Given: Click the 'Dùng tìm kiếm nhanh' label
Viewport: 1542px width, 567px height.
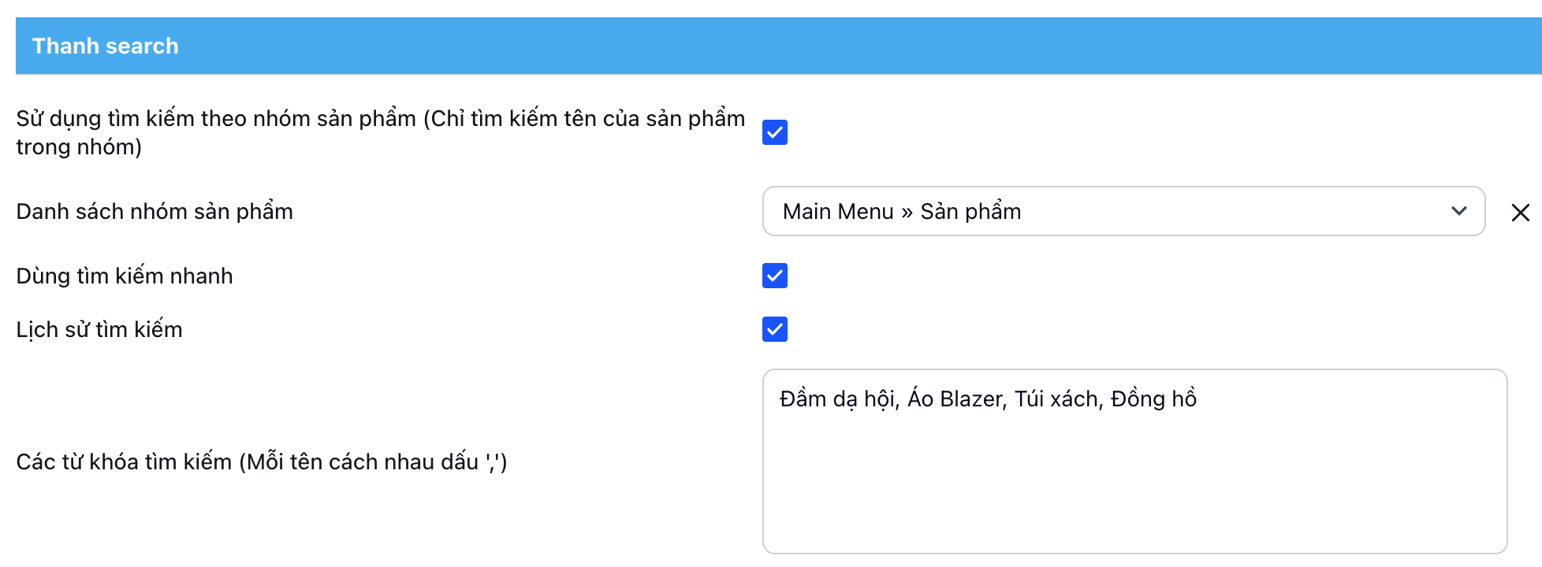Looking at the screenshot, I should (x=125, y=276).
